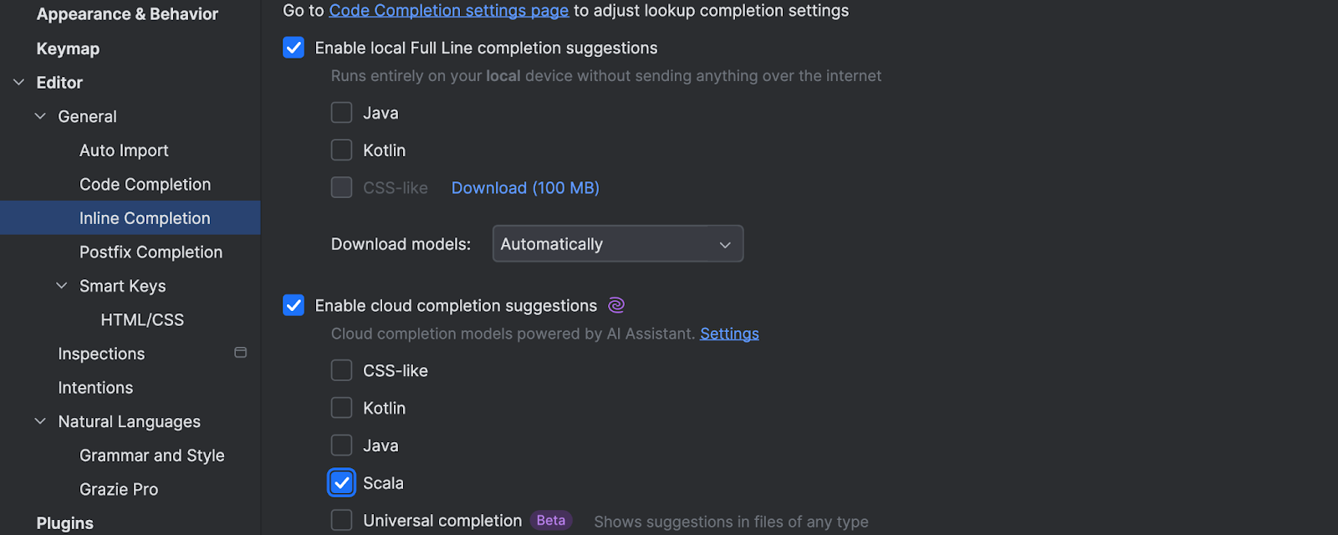1338x535 pixels.
Task: Select Natural Languages settings
Action: tap(130, 421)
